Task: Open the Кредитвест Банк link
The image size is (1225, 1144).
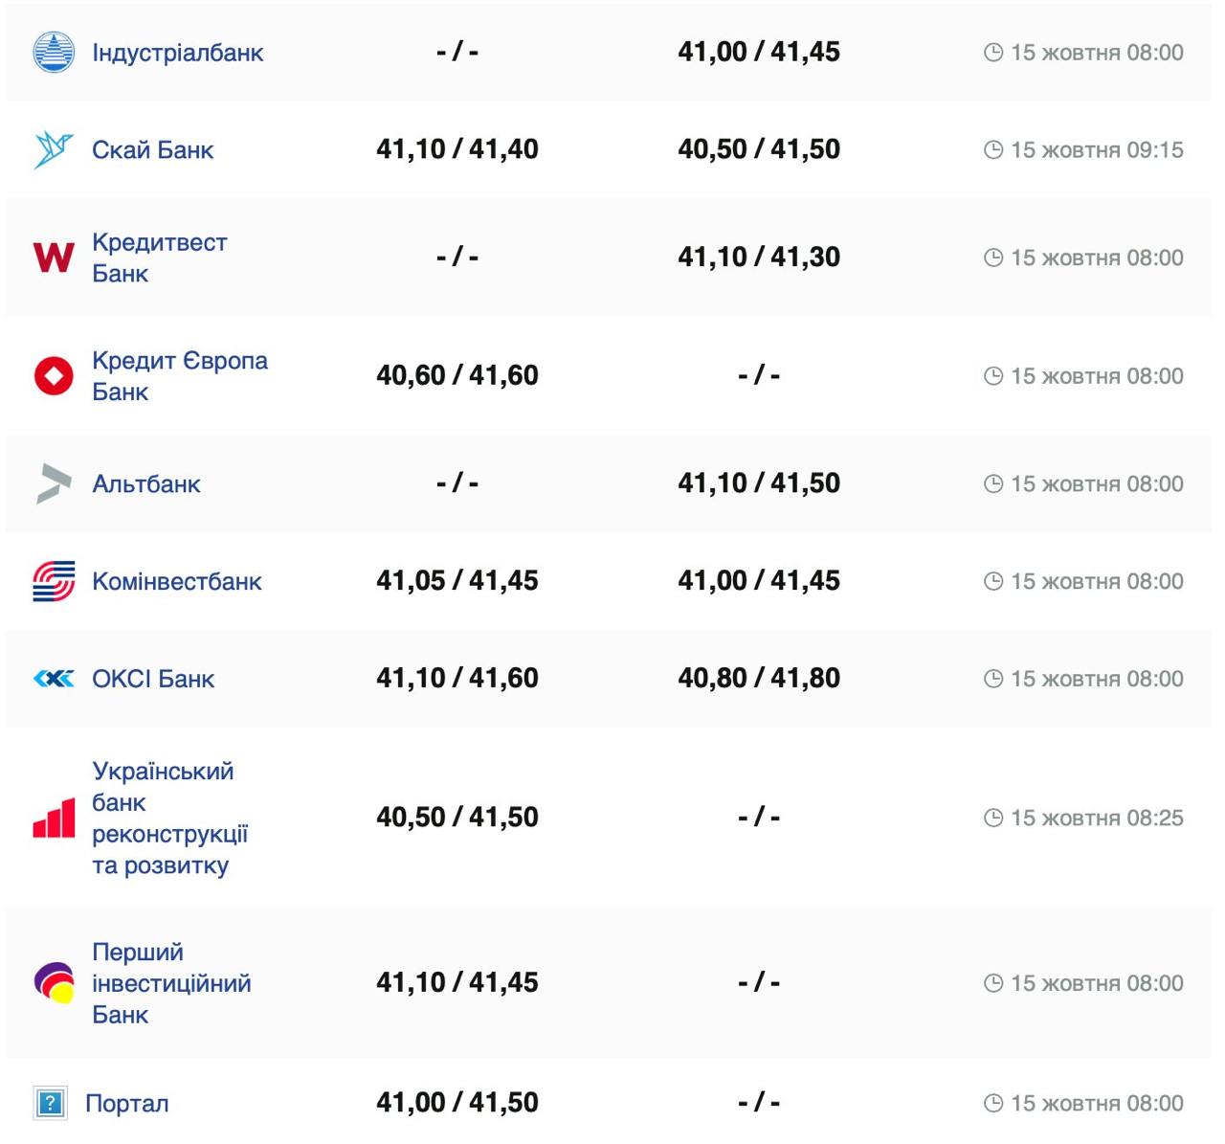Action: pos(159,258)
